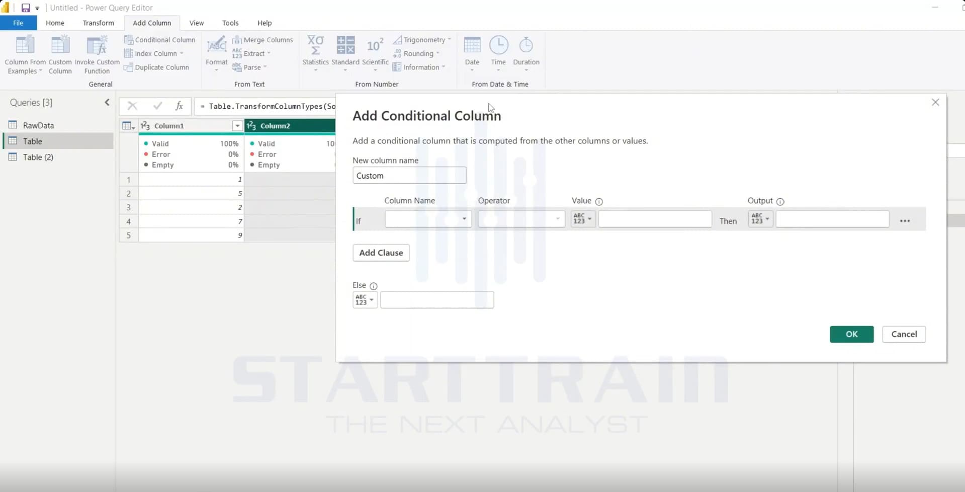The height and width of the screenshot is (492, 965).
Task: Open the Format text menu
Action: click(x=216, y=54)
